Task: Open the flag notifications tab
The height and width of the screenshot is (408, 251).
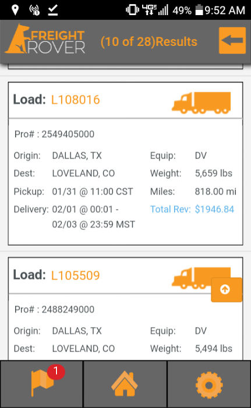Action: click(42, 384)
